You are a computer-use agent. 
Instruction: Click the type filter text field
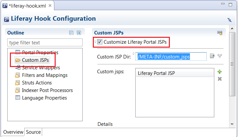(45, 42)
